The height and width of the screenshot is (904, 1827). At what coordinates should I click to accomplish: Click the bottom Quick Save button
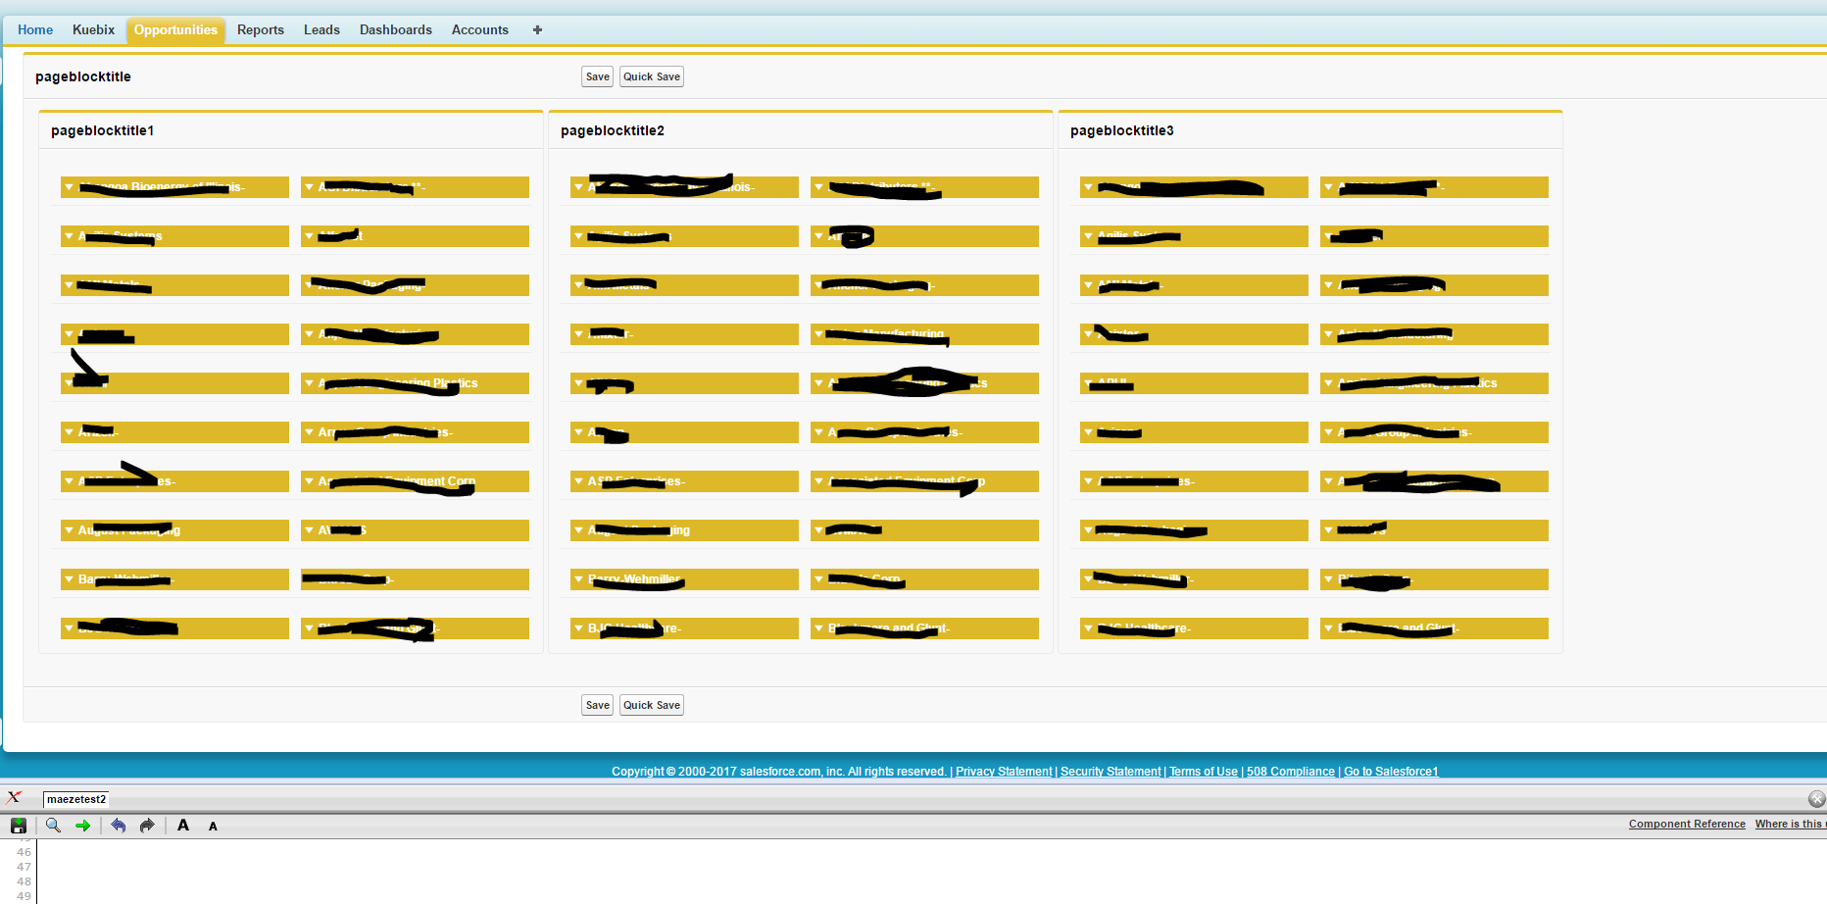652,705
